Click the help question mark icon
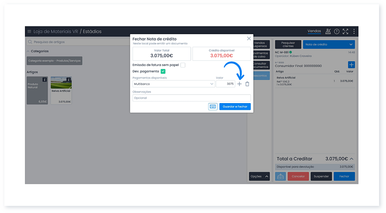The height and width of the screenshot is (213, 386). pyautogui.click(x=337, y=31)
